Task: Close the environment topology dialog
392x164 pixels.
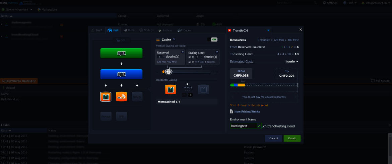Action: point(301,30)
